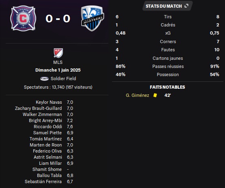225x188 pixels.
Task: Click the expand icon in Stats du match
Action: [186, 6]
